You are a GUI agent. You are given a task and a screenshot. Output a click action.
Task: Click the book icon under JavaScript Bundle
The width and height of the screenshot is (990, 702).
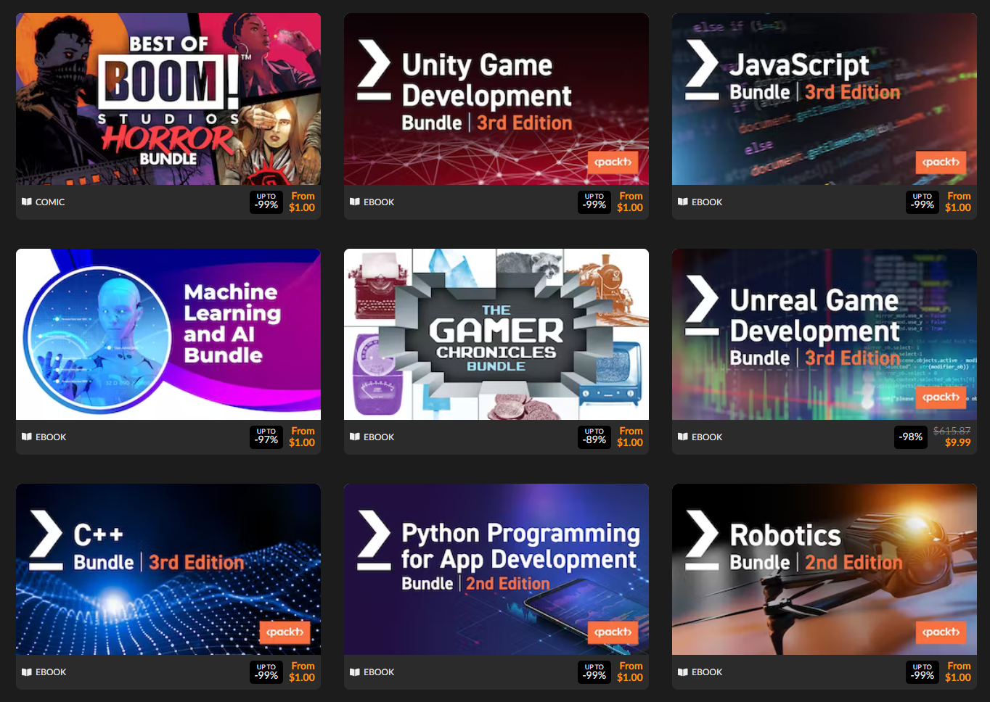(683, 202)
